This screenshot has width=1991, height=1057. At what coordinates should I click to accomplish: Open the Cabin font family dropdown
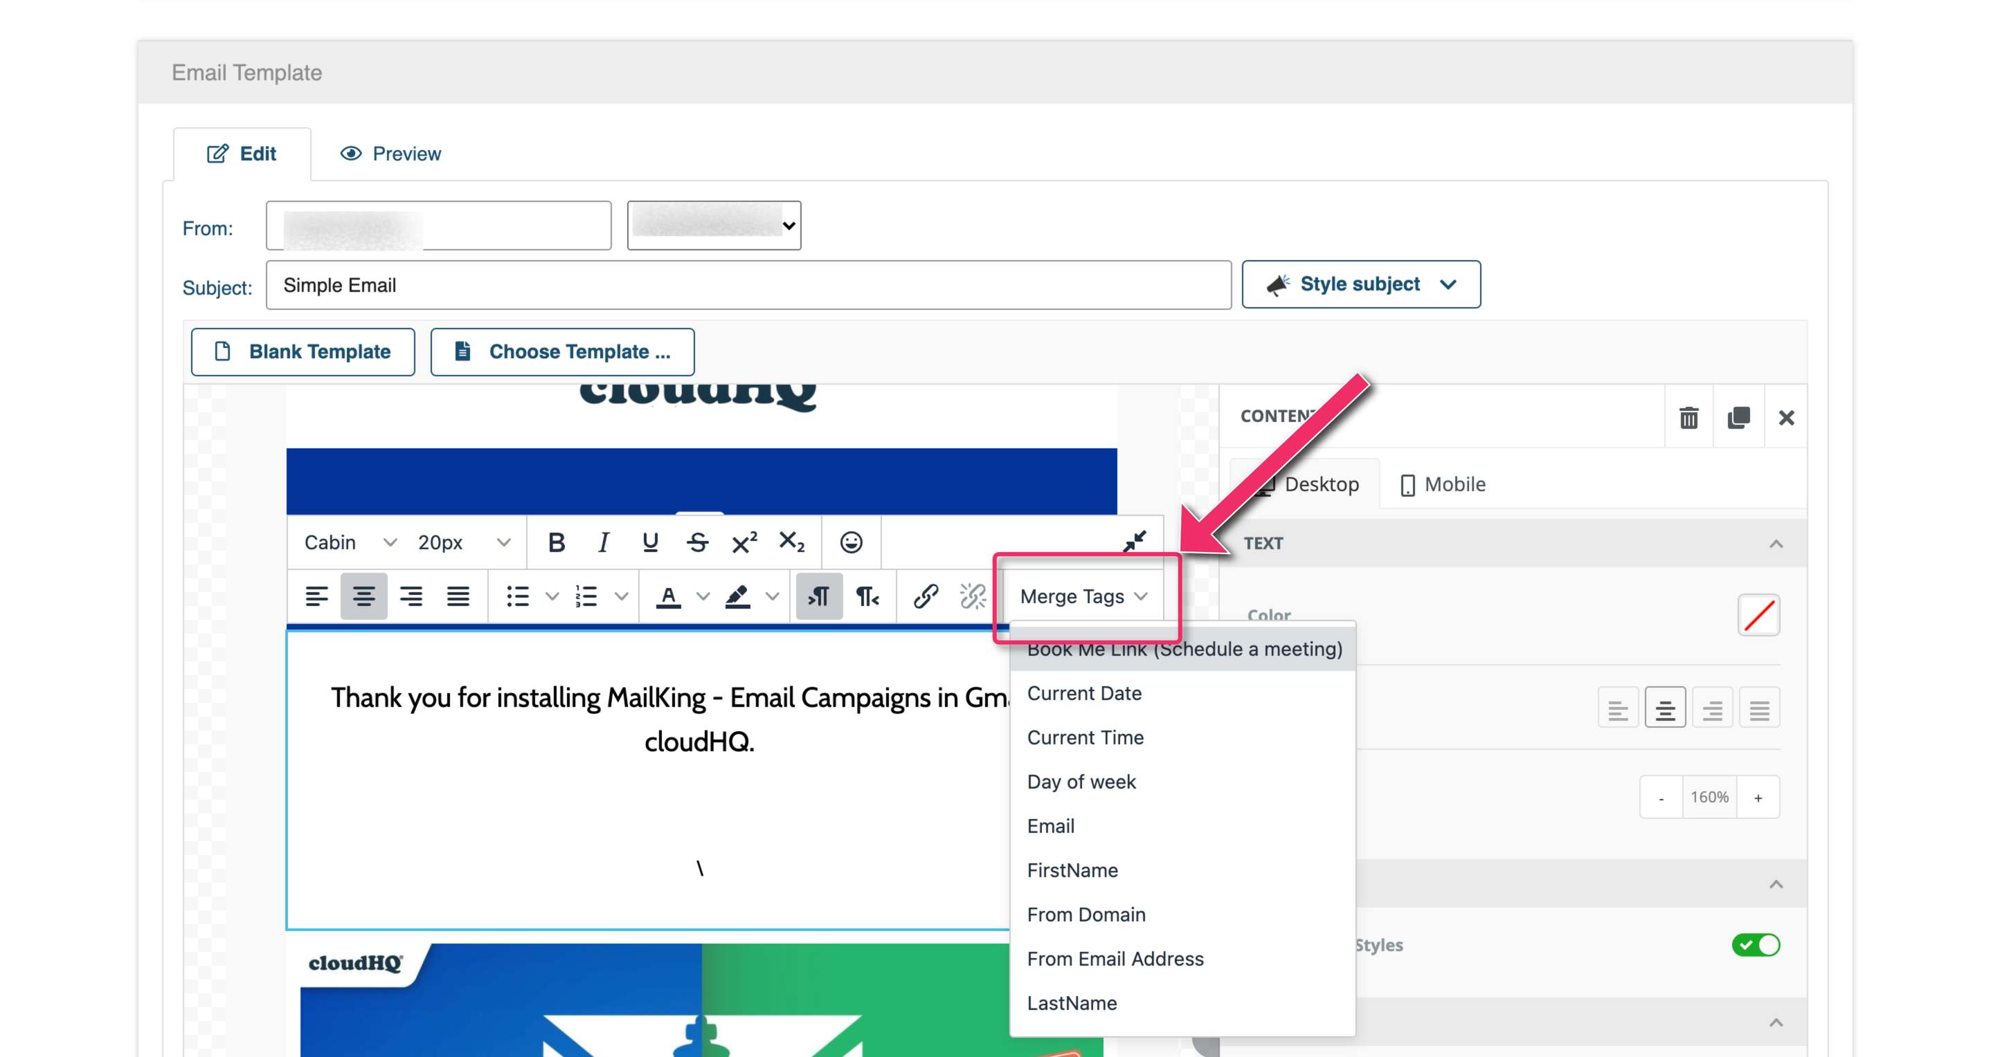(350, 542)
